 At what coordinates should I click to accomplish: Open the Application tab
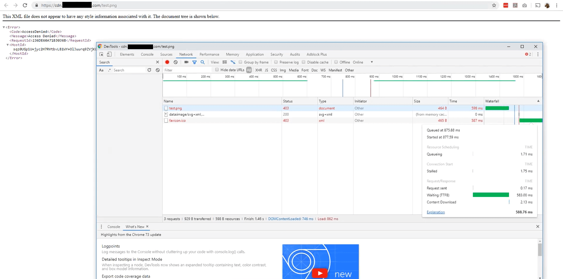254,54
